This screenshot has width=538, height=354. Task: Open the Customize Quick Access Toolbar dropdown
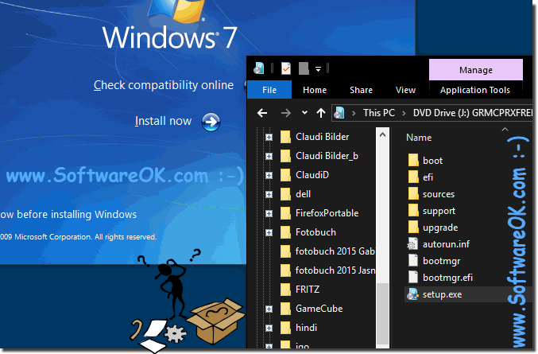318,69
